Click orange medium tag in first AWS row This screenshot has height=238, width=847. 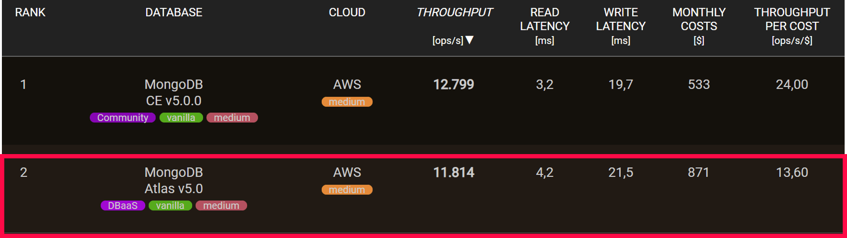tap(347, 102)
